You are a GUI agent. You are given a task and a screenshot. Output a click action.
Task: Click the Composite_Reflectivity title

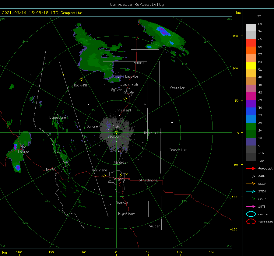pos(137,5)
